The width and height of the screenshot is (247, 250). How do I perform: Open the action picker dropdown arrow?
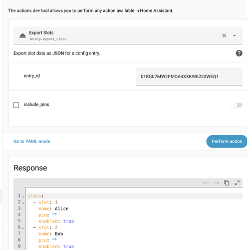point(234,35)
